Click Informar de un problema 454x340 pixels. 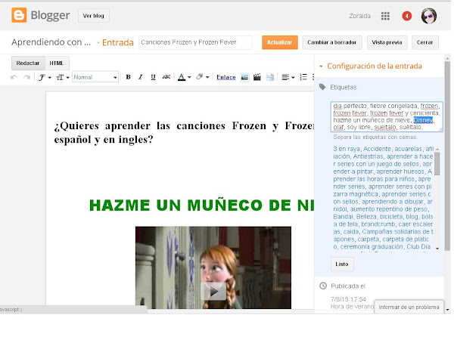coord(409,307)
